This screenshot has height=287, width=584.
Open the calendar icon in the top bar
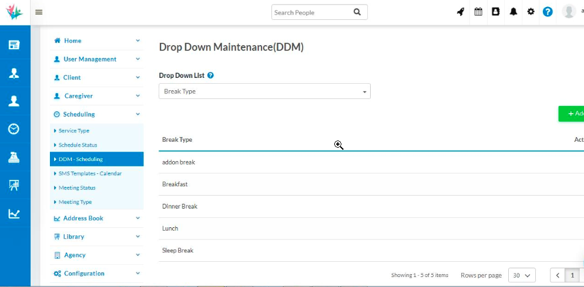[x=478, y=12]
